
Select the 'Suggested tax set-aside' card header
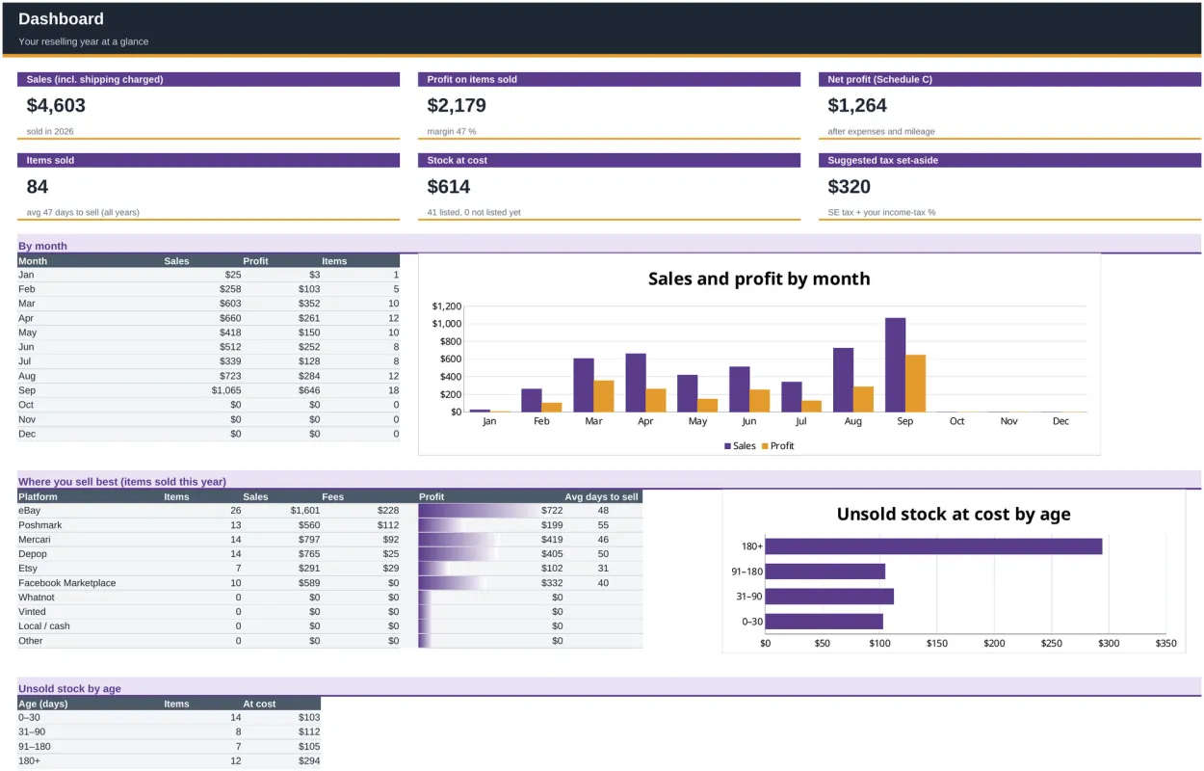click(1010, 160)
